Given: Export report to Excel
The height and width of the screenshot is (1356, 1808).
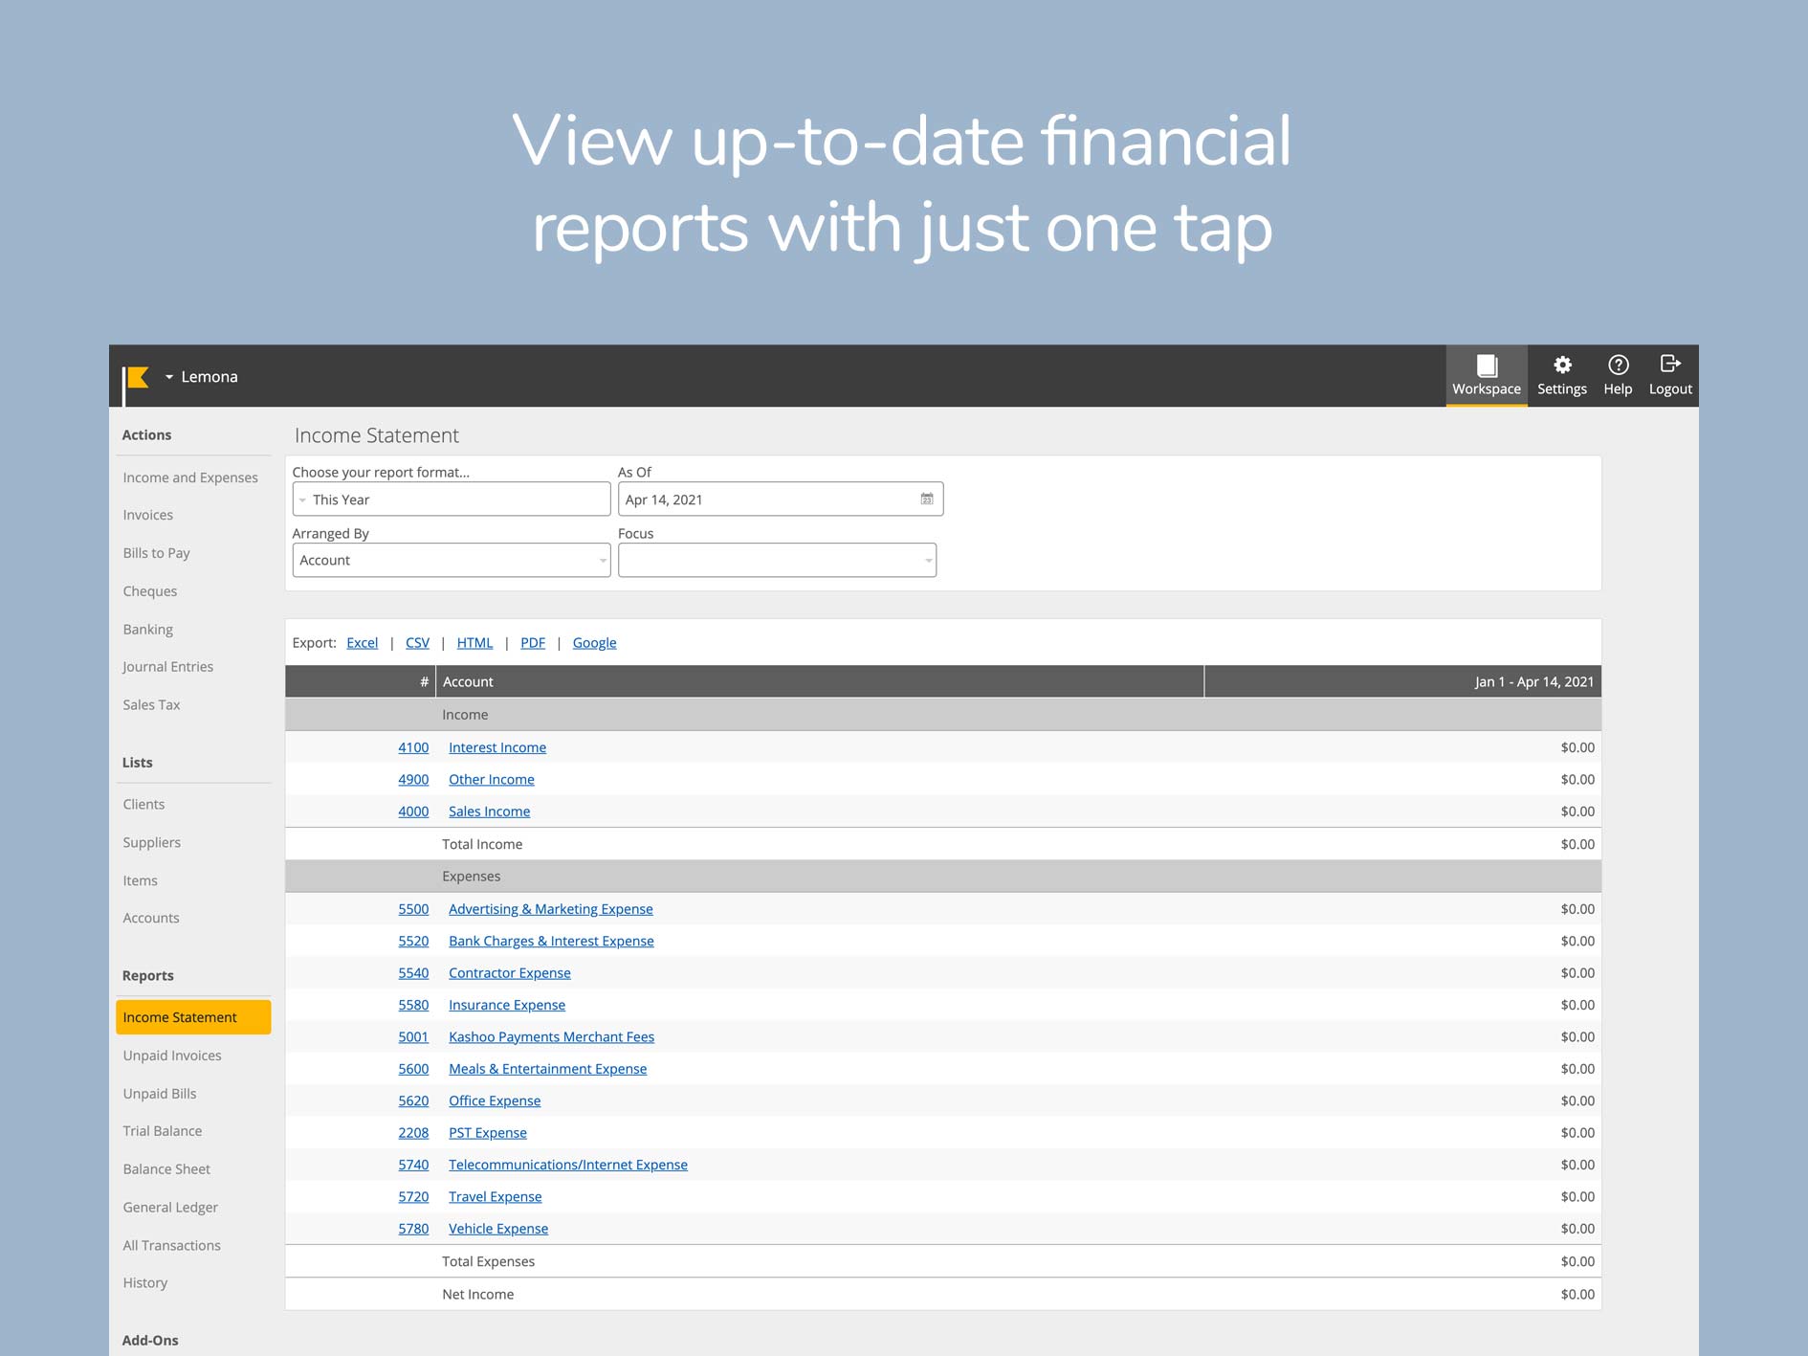Looking at the screenshot, I should tap(362, 643).
